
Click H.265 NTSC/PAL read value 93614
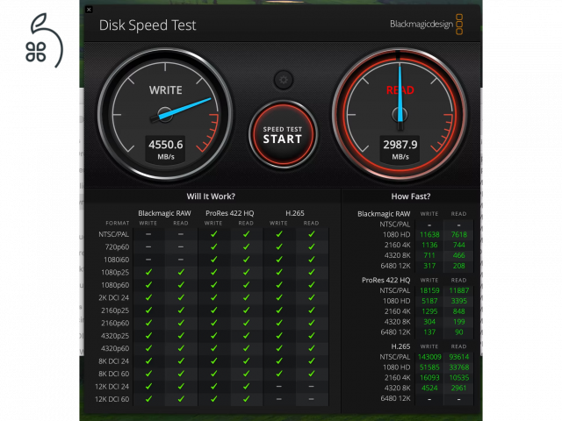tap(458, 357)
